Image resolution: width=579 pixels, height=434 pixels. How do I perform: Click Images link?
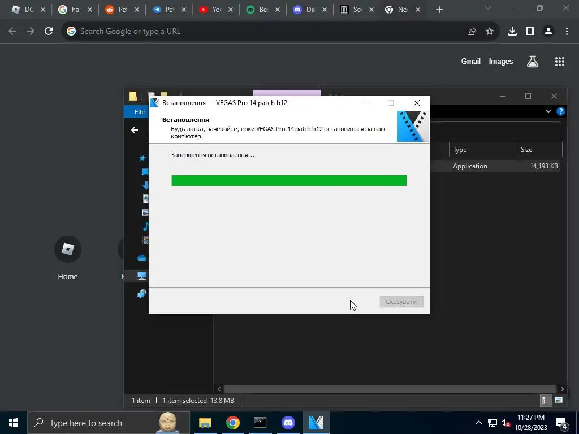click(x=501, y=61)
